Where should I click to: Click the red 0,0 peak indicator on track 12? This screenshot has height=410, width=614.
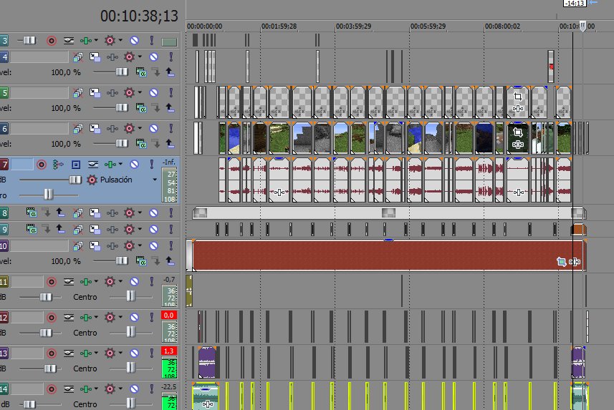coord(169,316)
